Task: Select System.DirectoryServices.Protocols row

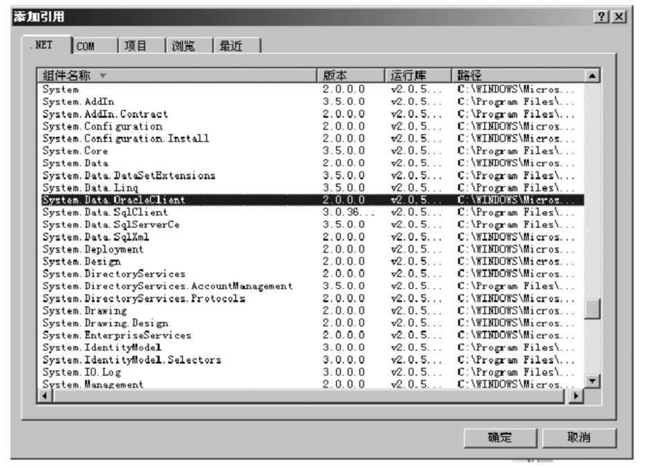Action: click(313, 298)
